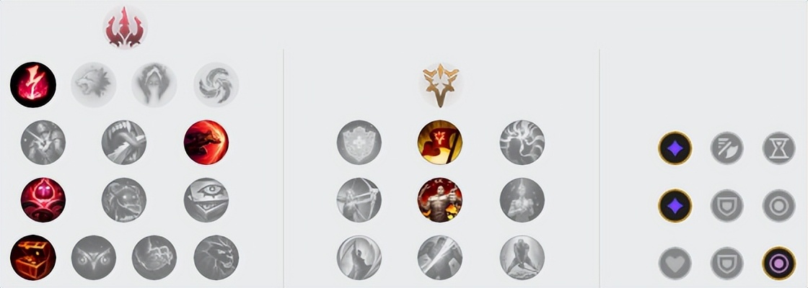Viewport: 808px width, 288px height.
Task: Open the gold Precision tree emblem
Action: point(439,85)
